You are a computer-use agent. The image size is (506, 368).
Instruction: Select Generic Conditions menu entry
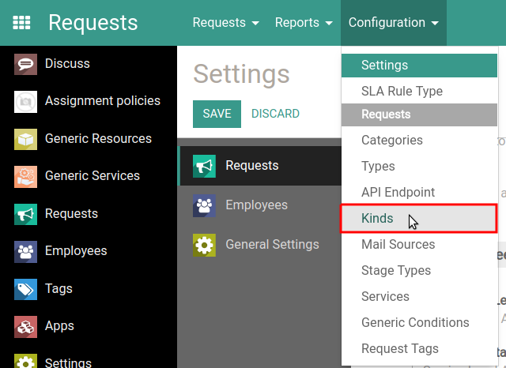click(x=419, y=322)
